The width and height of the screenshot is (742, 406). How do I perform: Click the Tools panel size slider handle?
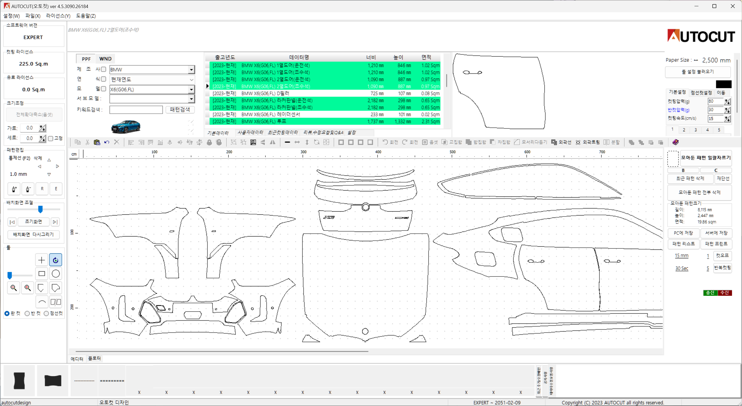[x=10, y=275]
